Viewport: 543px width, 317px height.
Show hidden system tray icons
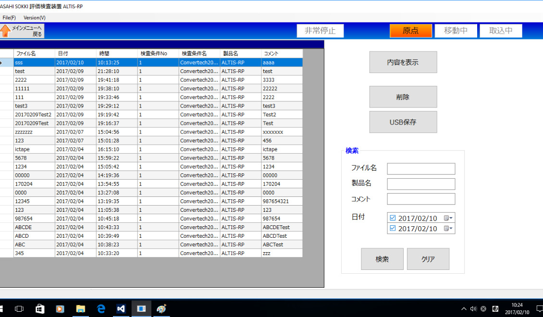pyautogui.click(x=463, y=309)
